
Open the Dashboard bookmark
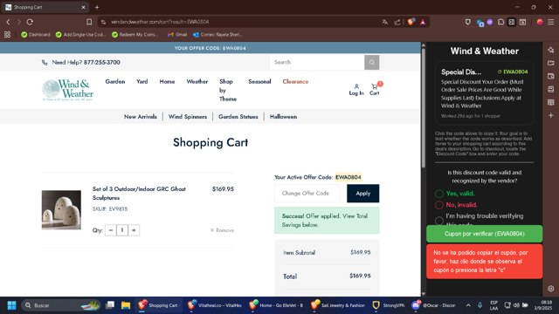pyautogui.click(x=36, y=35)
